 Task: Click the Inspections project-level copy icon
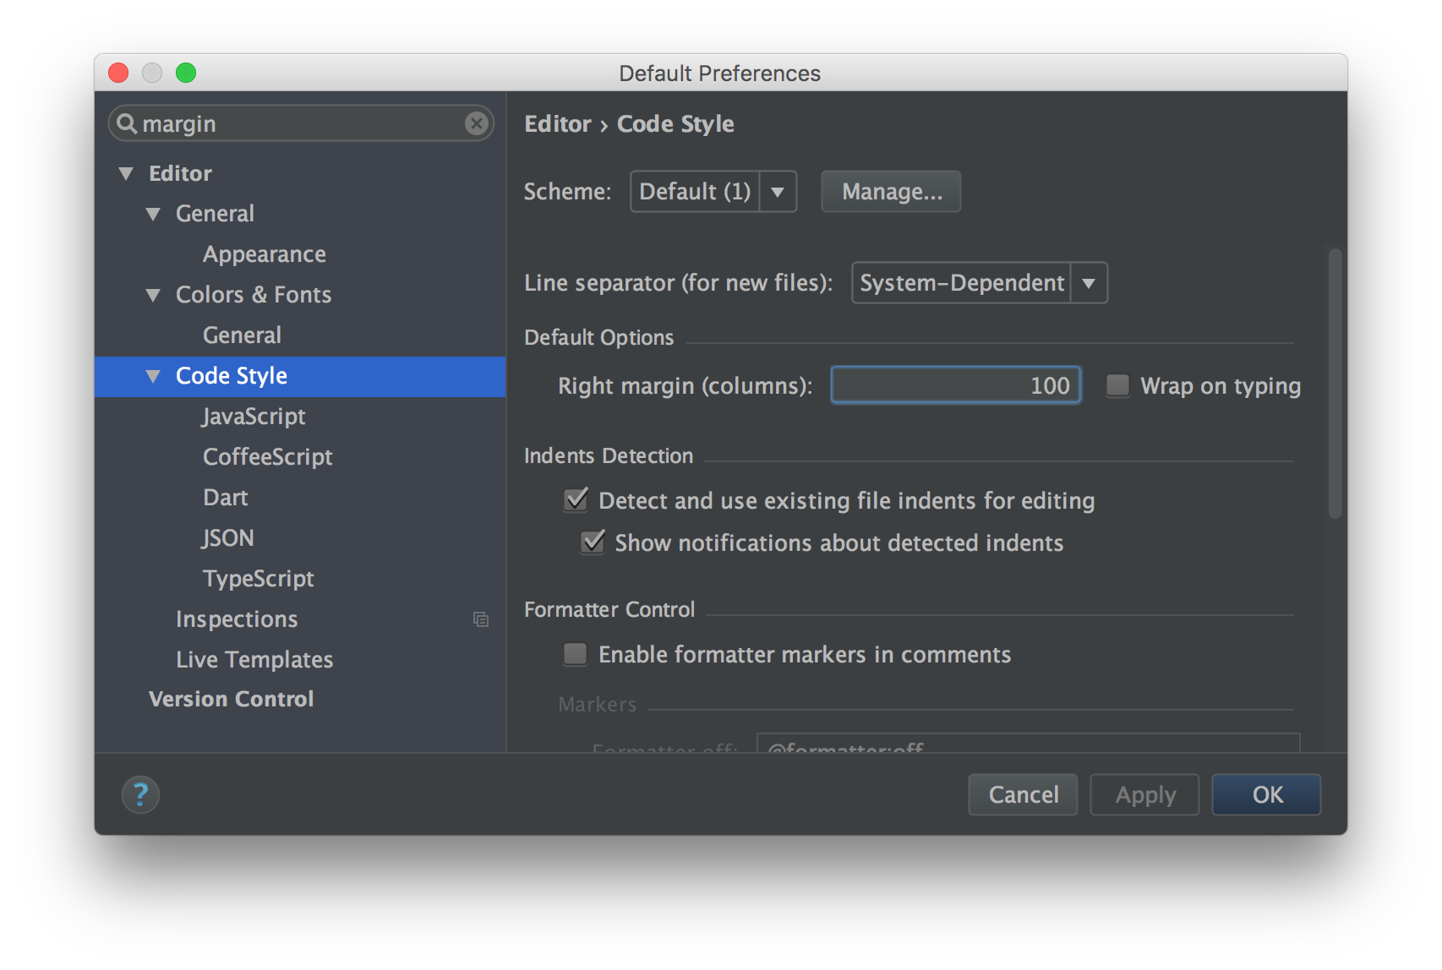point(481,619)
